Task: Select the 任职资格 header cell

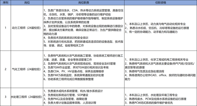Action: [161, 3]
